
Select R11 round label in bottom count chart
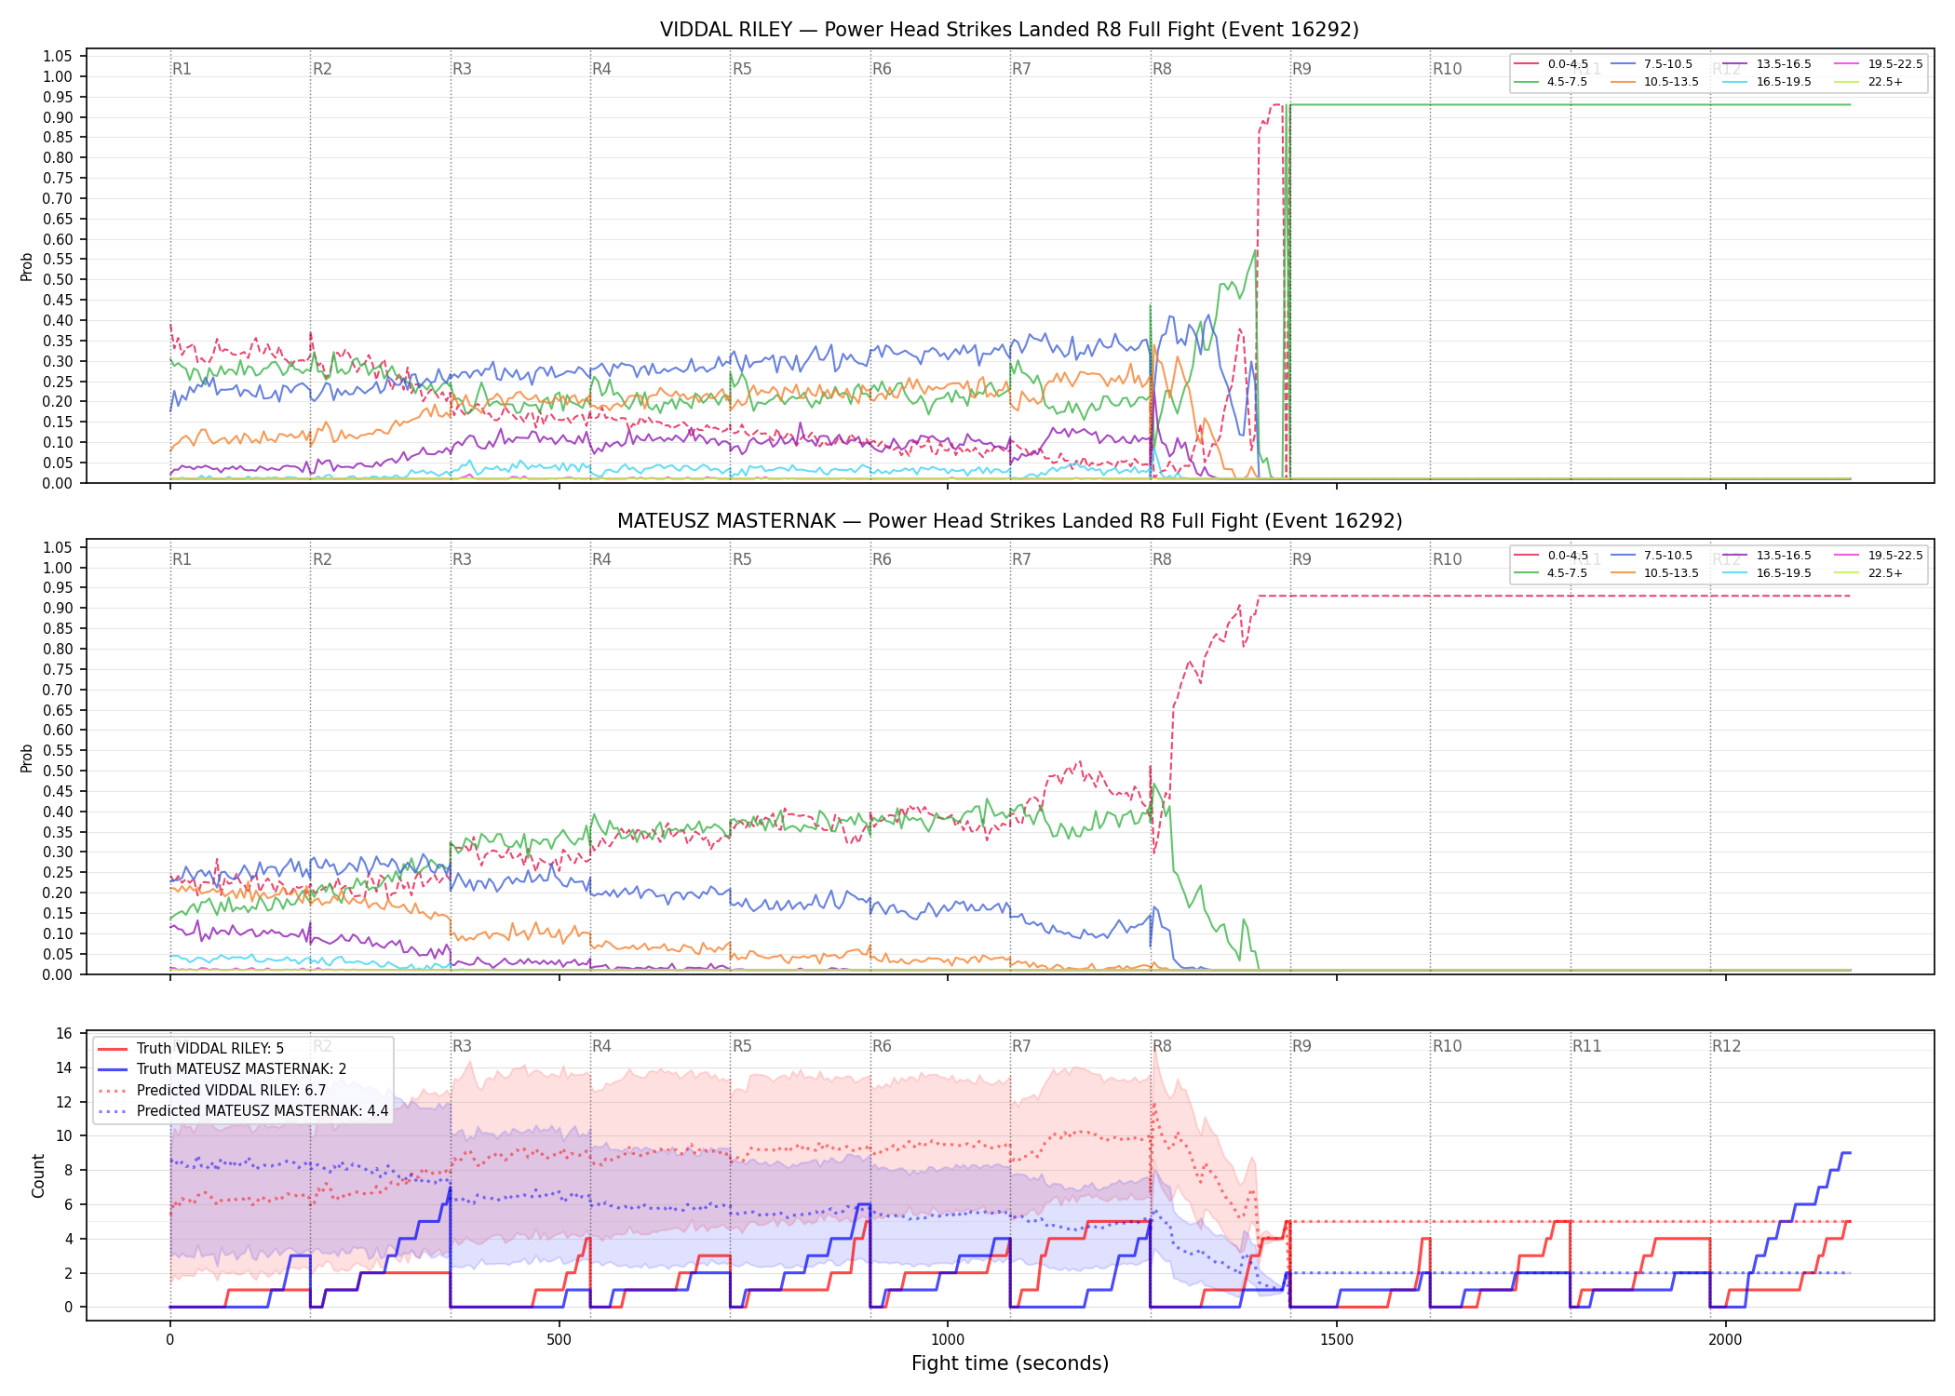(1587, 1046)
